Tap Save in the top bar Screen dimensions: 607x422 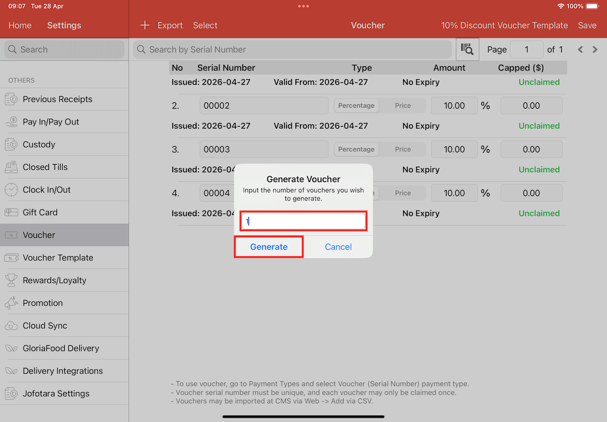(587, 25)
